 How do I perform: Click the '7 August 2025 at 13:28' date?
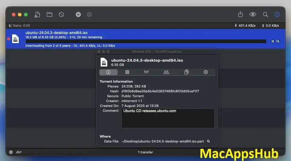(140, 106)
